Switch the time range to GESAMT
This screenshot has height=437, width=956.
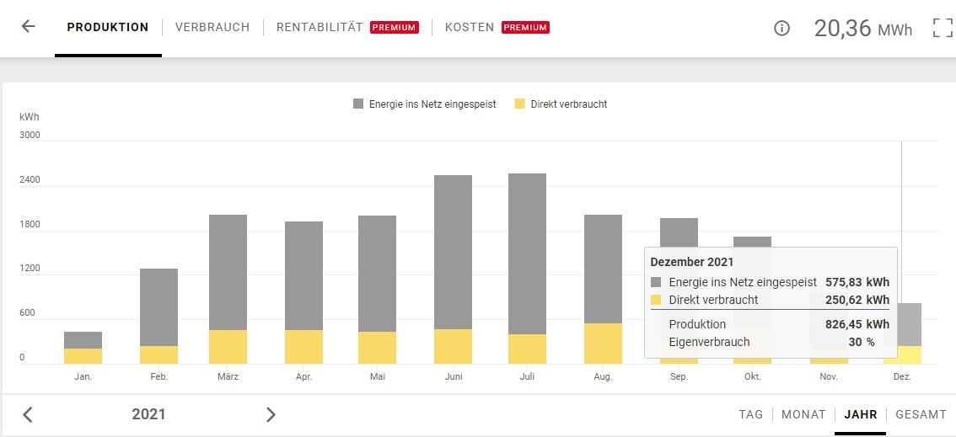coord(921,414)
